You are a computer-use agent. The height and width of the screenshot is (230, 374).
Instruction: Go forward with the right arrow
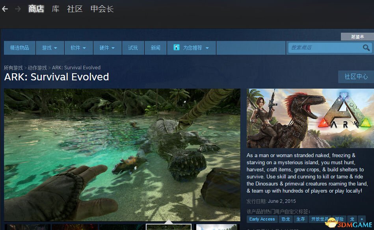18,9
